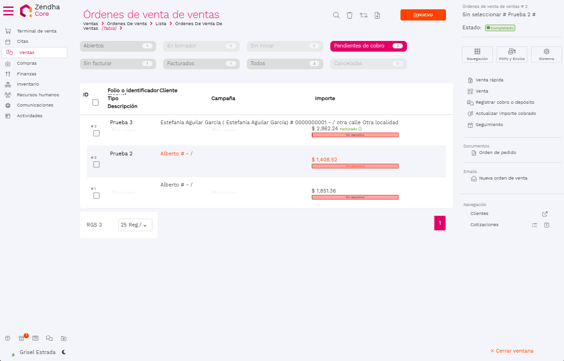This screenshot has width=564, height=361.
Task: Click the refresh arrows icon in header
Action: point(363,15)
